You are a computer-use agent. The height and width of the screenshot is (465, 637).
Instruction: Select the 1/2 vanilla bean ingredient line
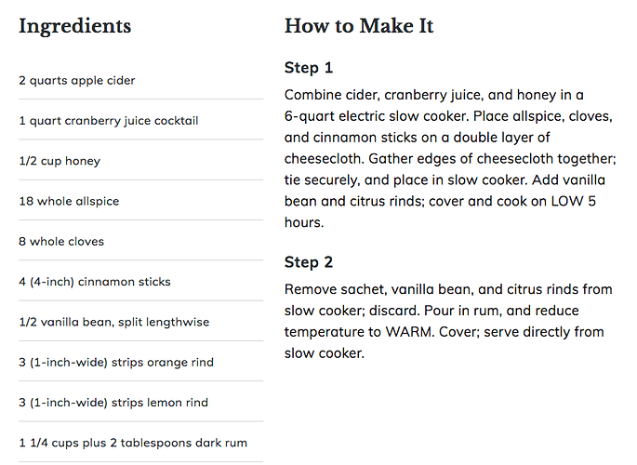coord(114,322)
